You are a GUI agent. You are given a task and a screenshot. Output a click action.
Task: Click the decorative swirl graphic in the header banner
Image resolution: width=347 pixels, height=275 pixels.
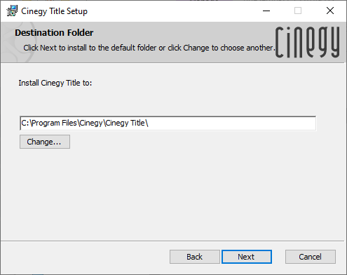pos(18,42)
